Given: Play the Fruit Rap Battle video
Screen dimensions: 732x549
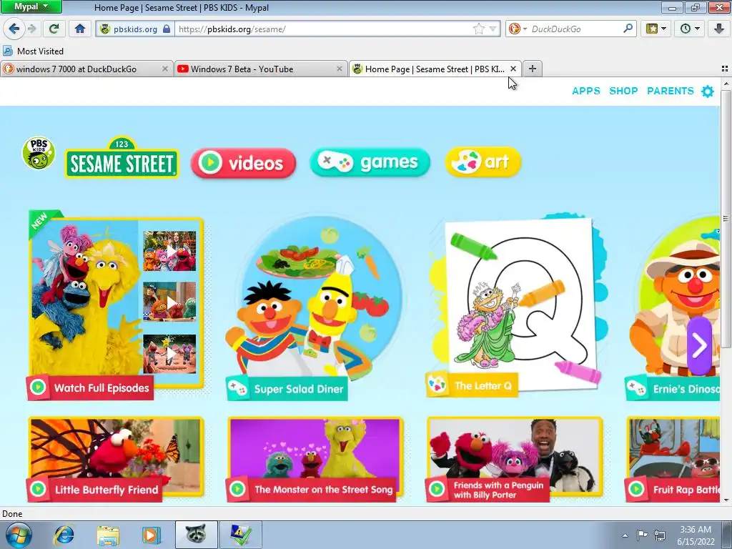Looking at the screenshot, I should (672, 460).
